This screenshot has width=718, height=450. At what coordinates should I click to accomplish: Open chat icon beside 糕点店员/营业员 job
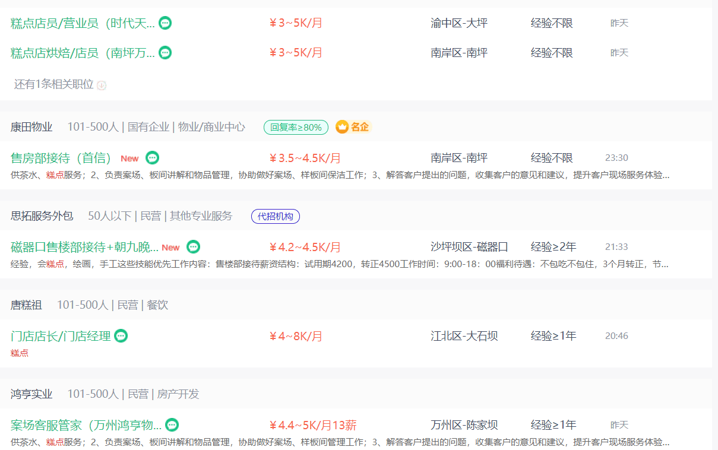165,23
